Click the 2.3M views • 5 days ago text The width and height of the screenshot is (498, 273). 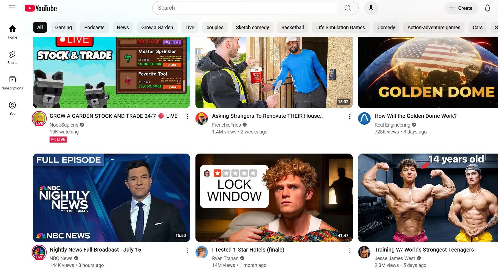click(x=400, y=265)
